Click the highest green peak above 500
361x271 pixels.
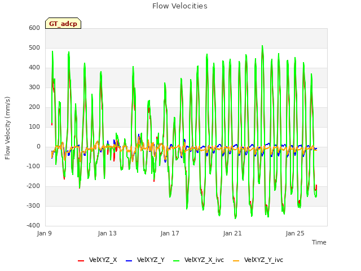(262, 46)
